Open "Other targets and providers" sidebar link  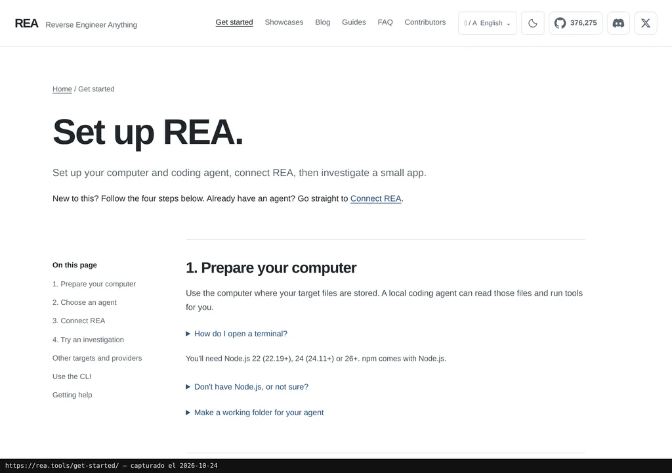coord(97,358)
